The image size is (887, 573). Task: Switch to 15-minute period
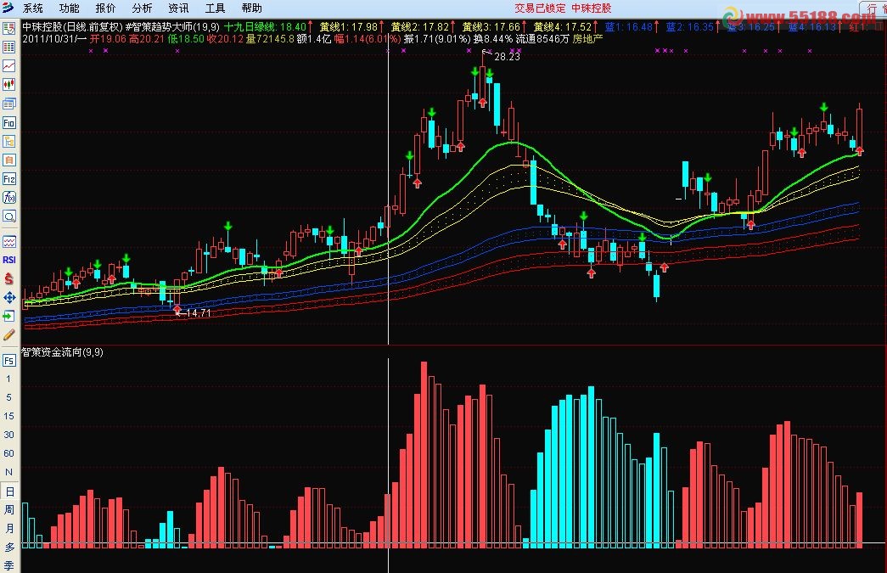(x=8, y=416)
